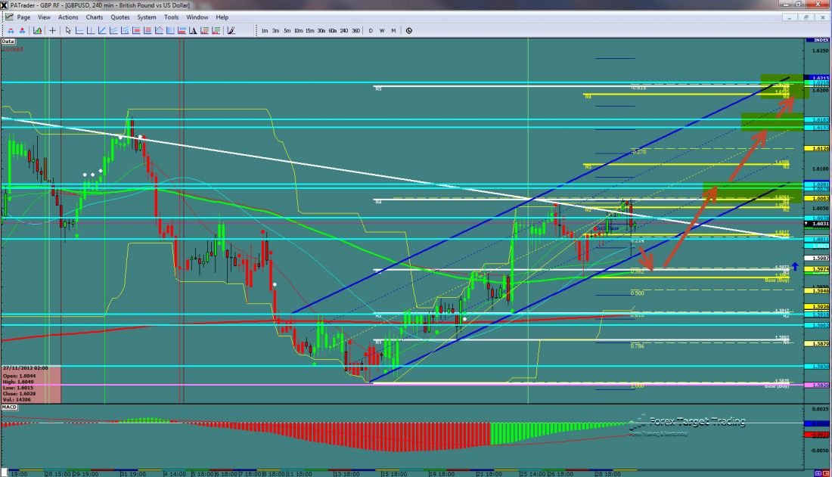Click the chart indicators toolbar icon

36,30
